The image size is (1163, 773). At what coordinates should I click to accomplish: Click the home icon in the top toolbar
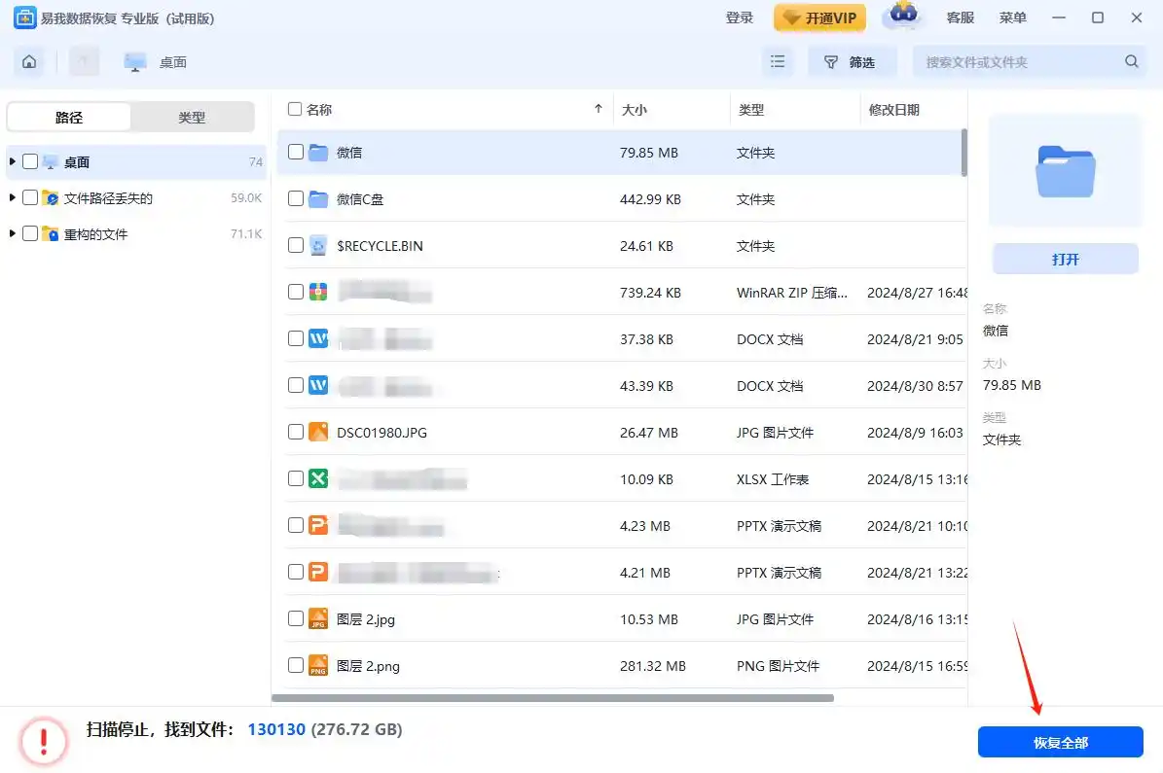pyautogui.click(x=28, y=60)
